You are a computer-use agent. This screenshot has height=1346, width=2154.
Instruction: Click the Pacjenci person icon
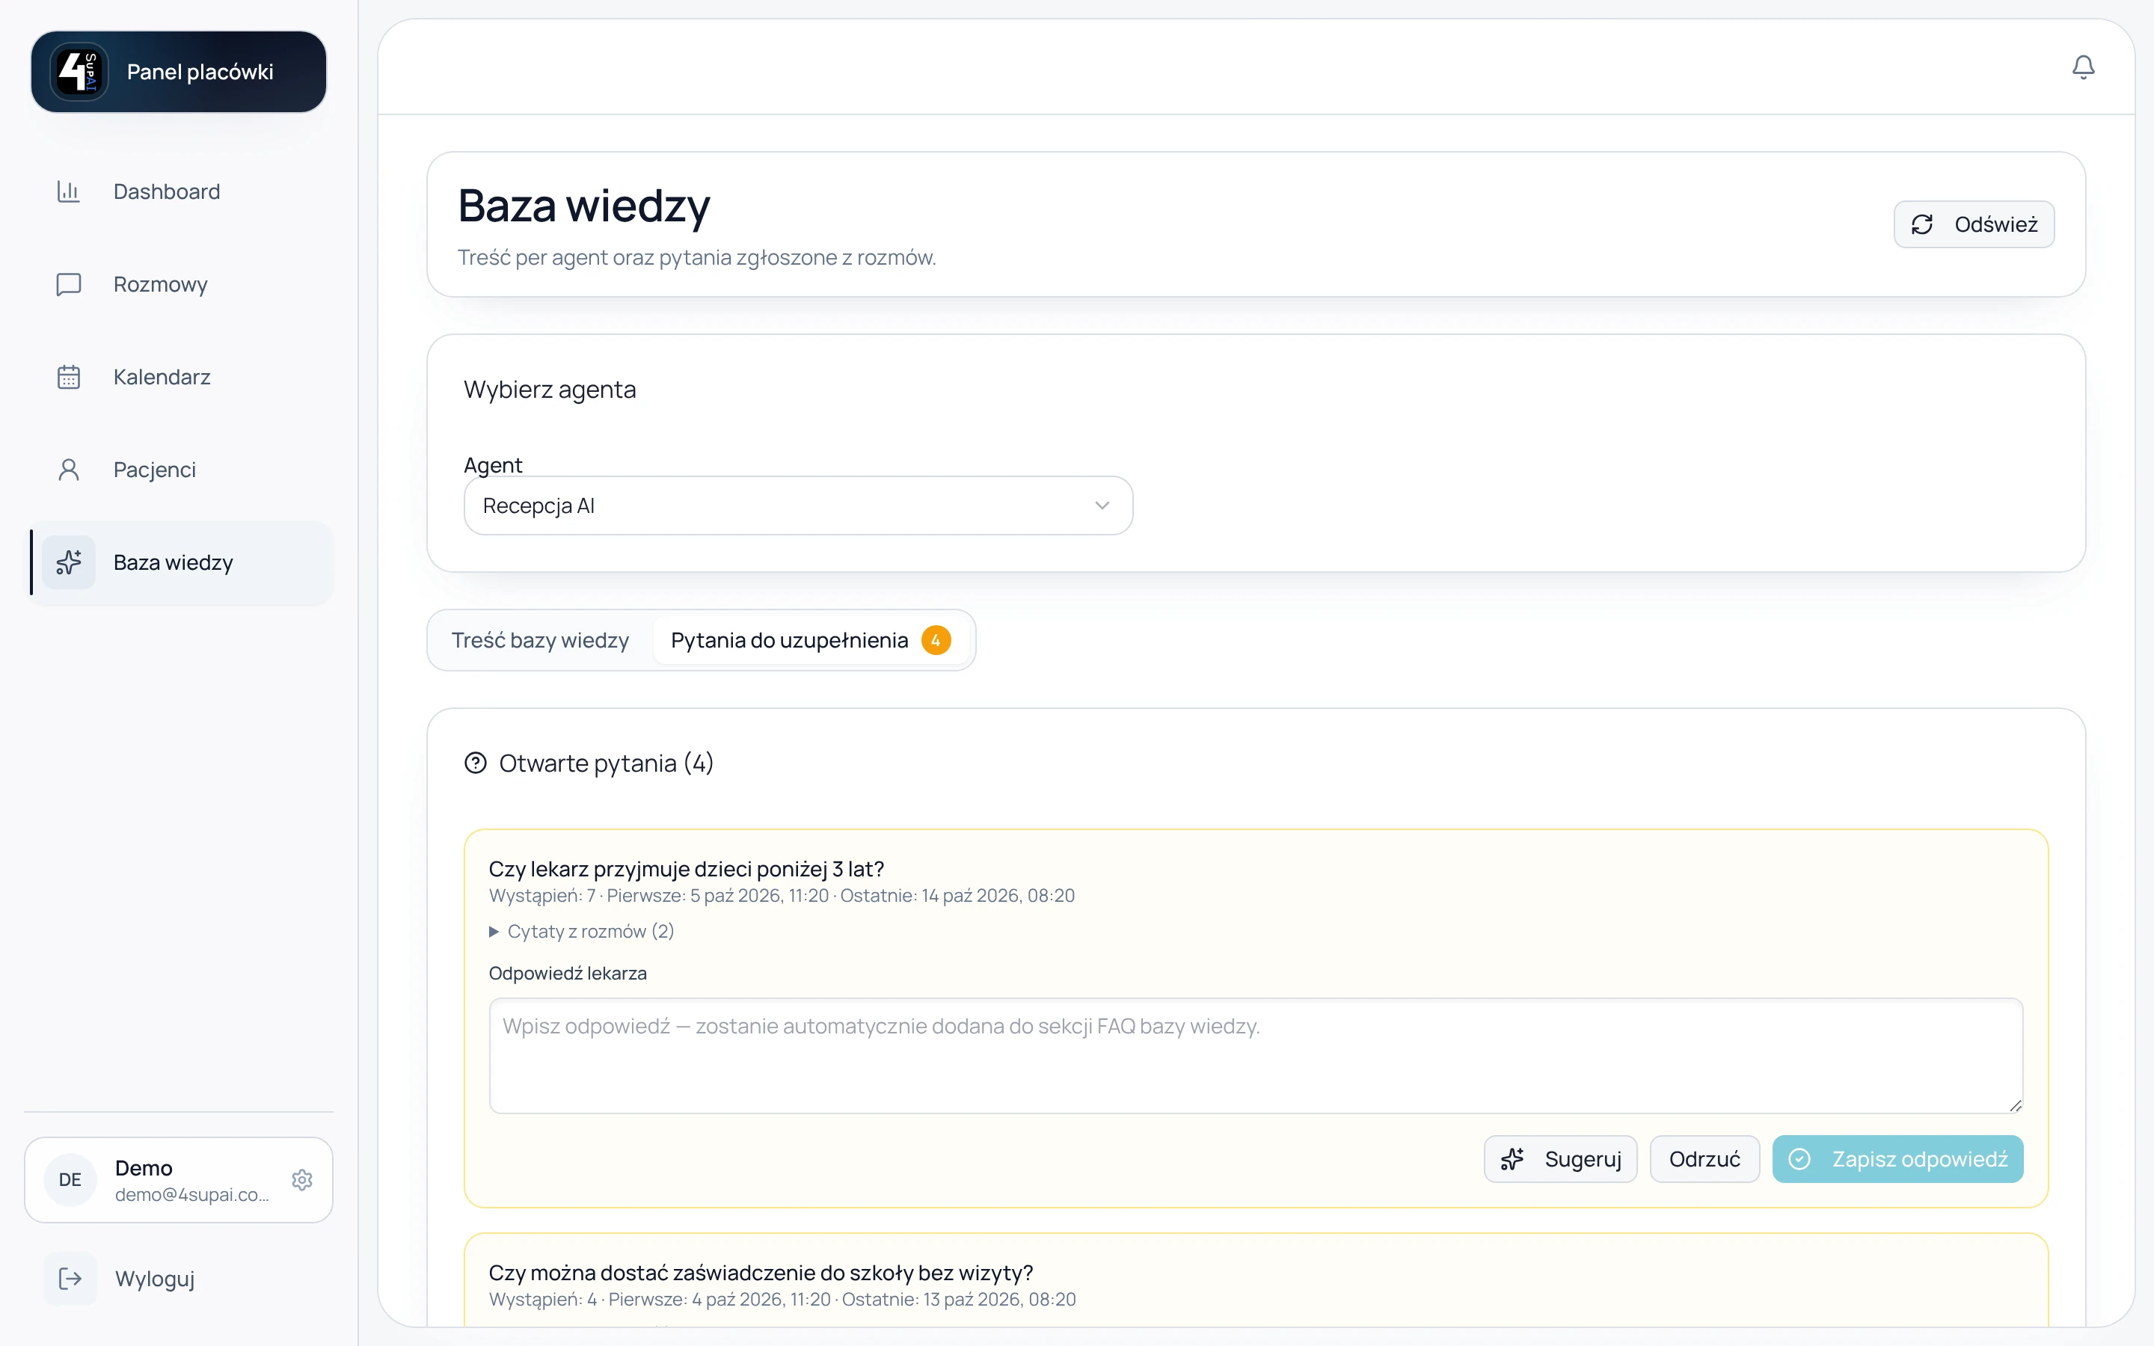[x=69, y=469]
